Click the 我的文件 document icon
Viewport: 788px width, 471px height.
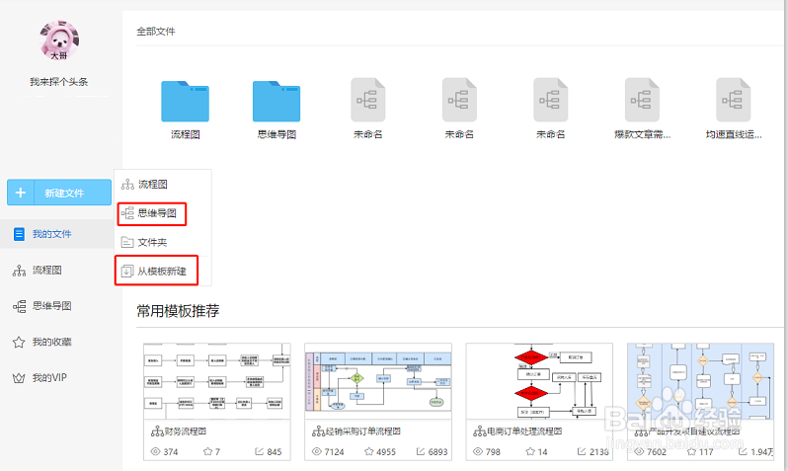click(19, 234)
